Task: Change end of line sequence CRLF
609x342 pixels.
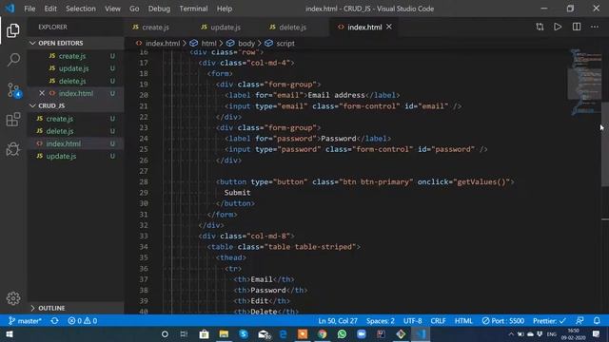Action: 438,321
